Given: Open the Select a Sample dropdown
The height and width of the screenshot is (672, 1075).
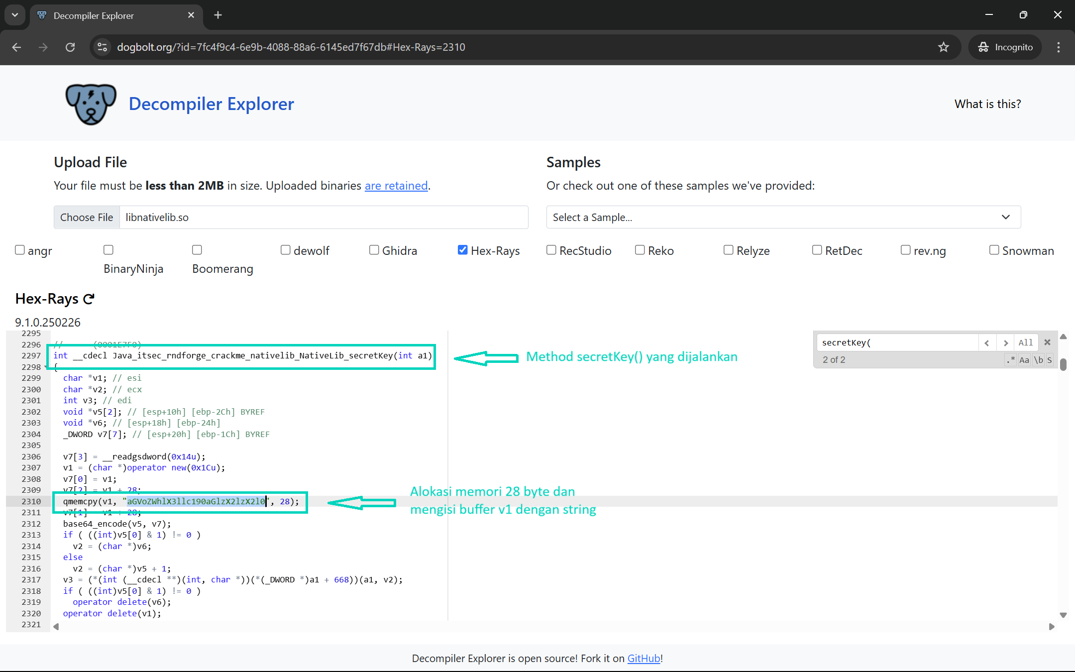Looking at the screenshot, I should tap(783, 217).
